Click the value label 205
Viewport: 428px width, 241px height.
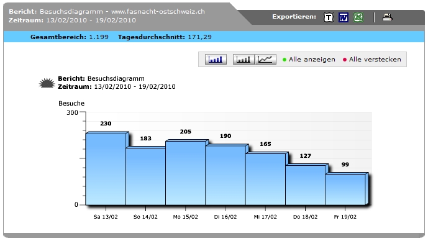point(185,132)
